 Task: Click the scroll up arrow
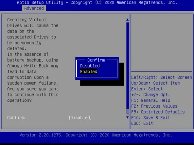point(127,20)
